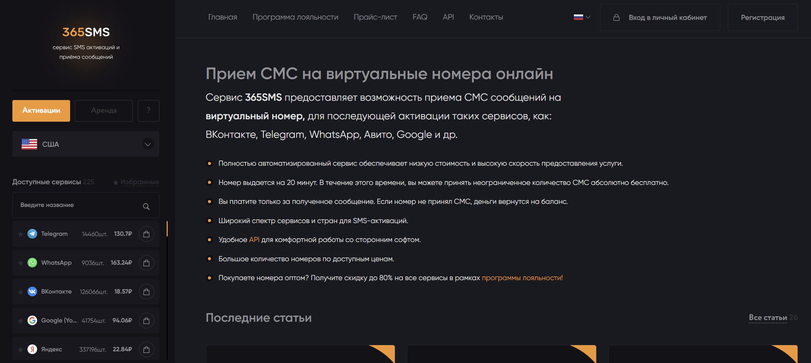Open the first article card thumbnail
This screenshot has height=363, width=811.
(300, 354)
